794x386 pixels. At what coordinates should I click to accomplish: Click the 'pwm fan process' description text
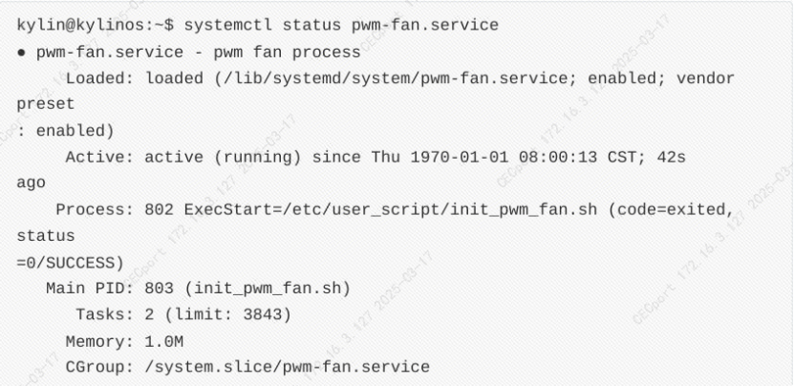coord(287,53)
